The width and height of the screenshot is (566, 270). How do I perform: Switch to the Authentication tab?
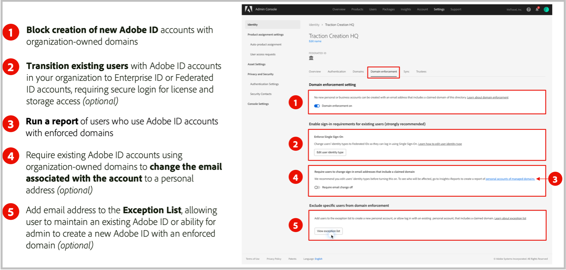pos(336,71)
